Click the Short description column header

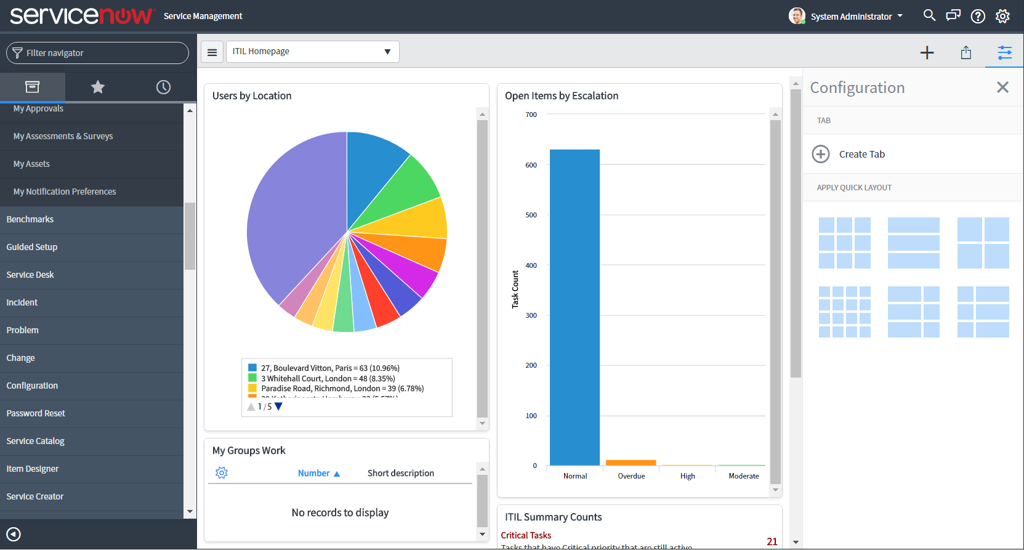coord(401,473)
